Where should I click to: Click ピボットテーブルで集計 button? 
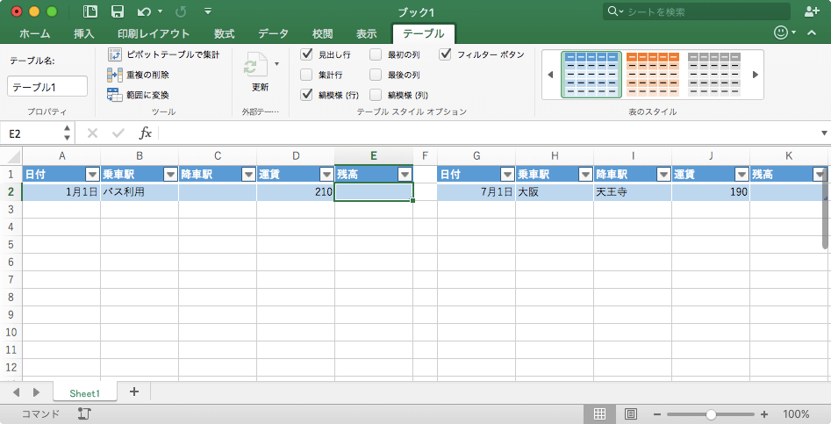pos(163,54)
